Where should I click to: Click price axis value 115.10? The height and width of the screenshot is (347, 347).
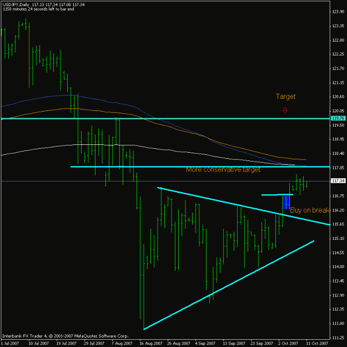click(338, 239)
